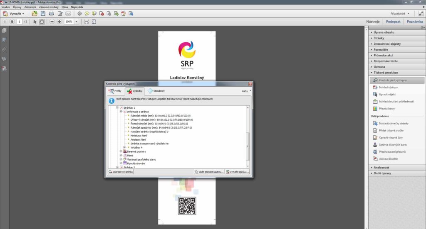The image size is (426, 229).
Task: Open the Zásuvné moduly menu
Action: coord(49,7)
